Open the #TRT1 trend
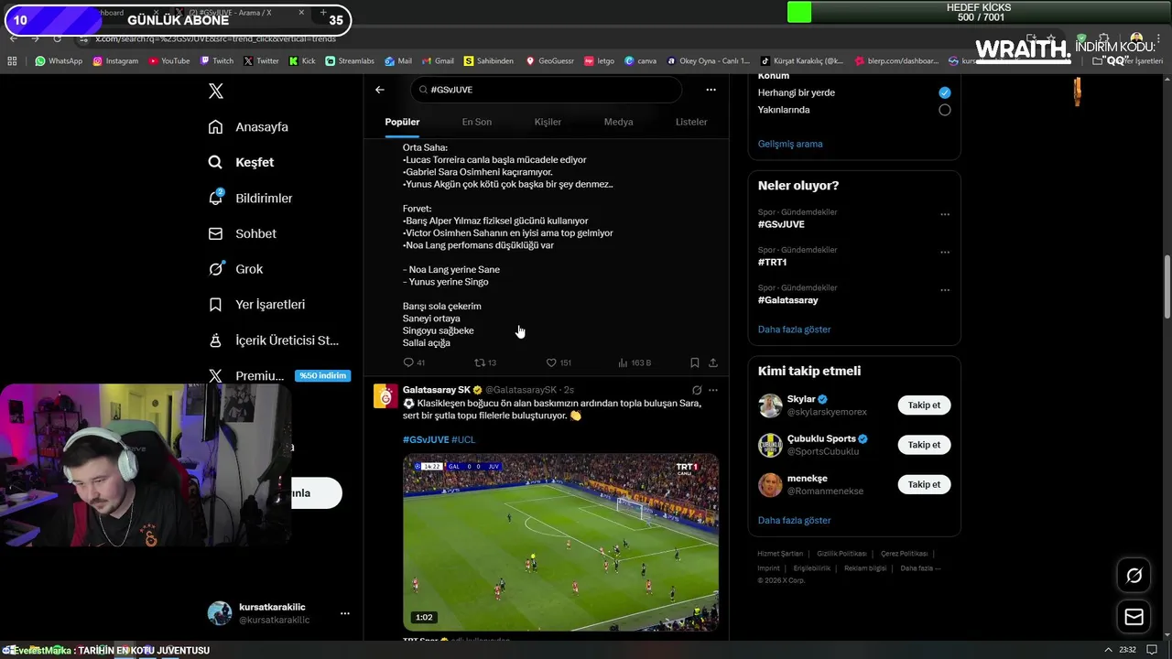 (773, 262)
